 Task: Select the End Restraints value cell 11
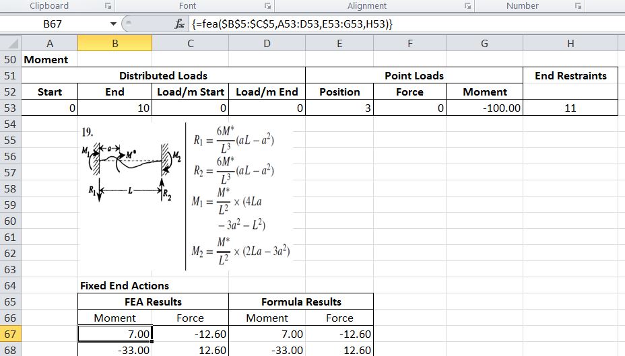570,108
